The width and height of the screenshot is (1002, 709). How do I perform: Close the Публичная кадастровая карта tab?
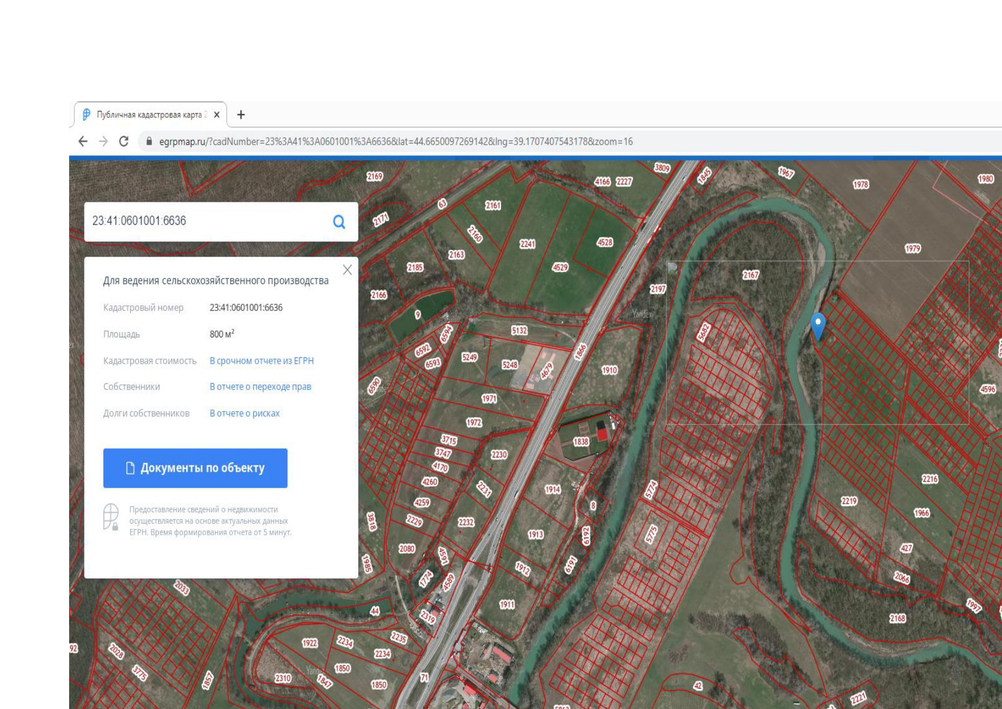click(217, 115)
